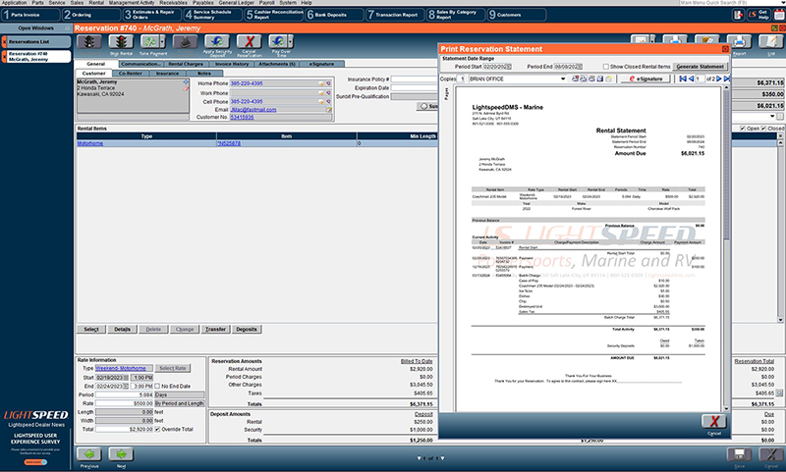The height and width of the screenshot is (472, 786).
Task: Click the Copies input field
Action: pos(462,79)
